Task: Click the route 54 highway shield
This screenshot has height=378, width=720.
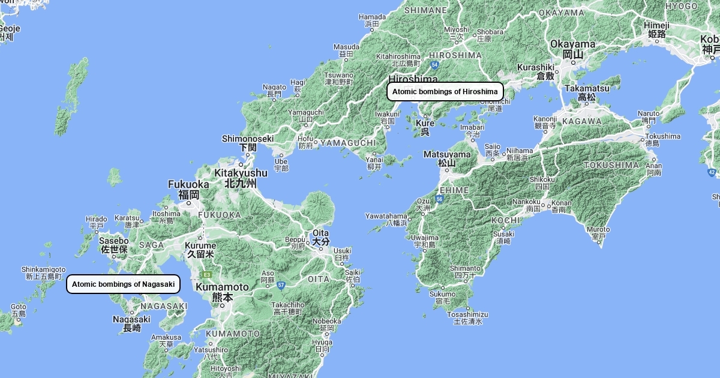Action: (x=435, y=65)
